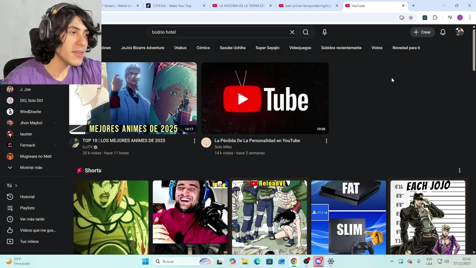Open the Solo Mike channel name
The height and width of the screenshot is (268, 476).
tap(223, 147)
